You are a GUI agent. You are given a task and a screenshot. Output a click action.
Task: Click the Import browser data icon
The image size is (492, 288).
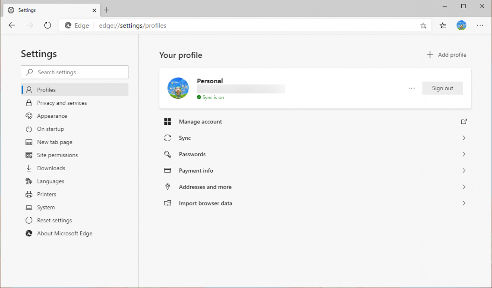click(167, 203)
